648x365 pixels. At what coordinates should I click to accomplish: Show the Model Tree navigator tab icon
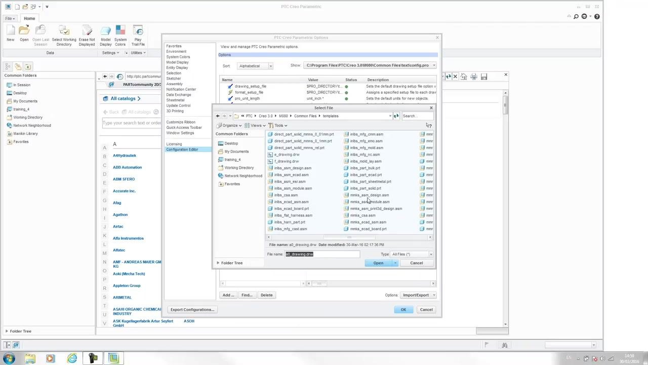coord(8,66)
